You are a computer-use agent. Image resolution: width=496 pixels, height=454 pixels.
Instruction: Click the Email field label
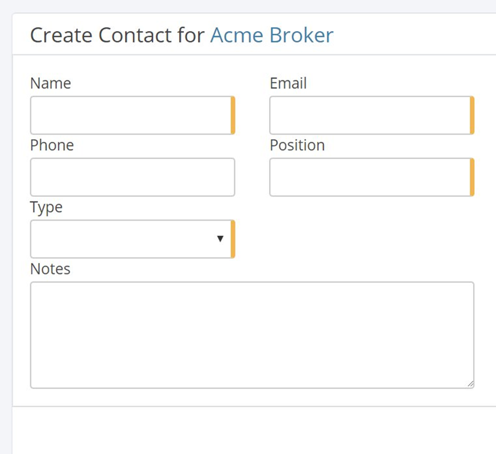(x=288, y=83)
